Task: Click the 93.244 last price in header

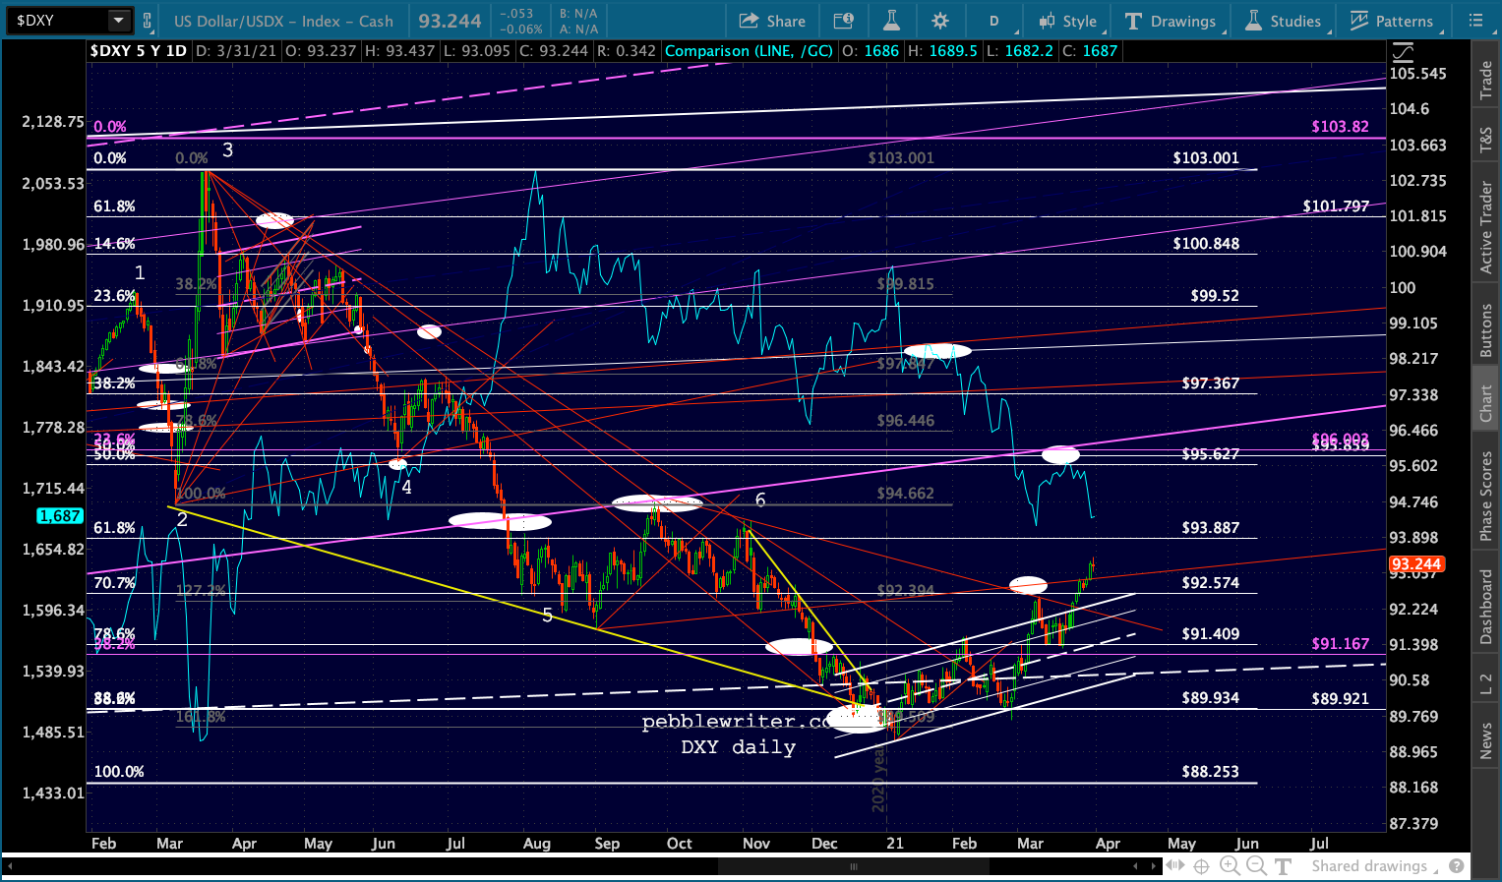Action: point(450,21)
